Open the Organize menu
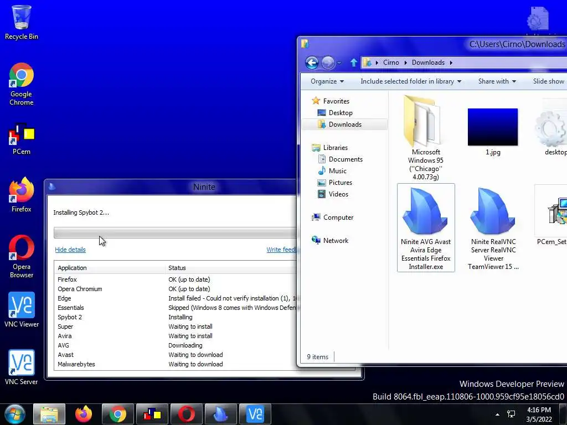The image size is (567, 425). 327,81
